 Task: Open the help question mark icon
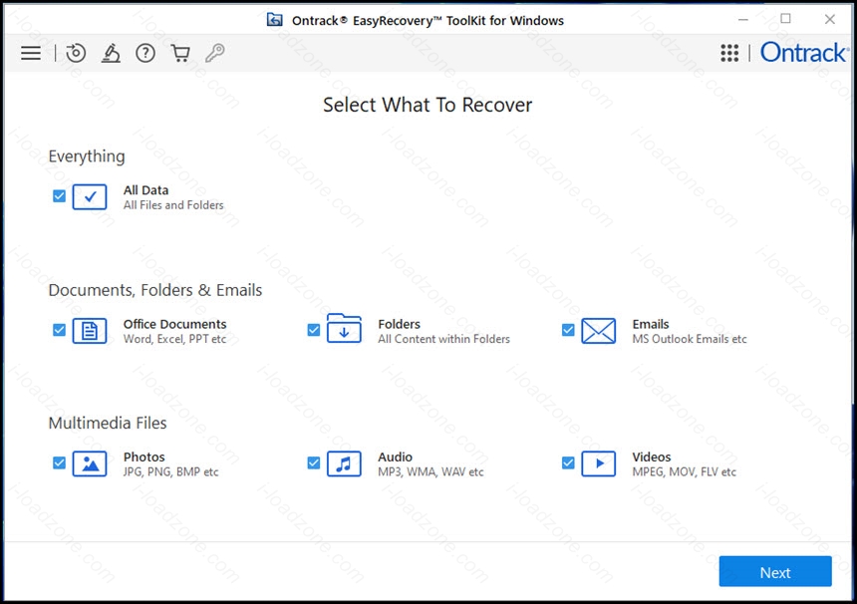point(145,53)
